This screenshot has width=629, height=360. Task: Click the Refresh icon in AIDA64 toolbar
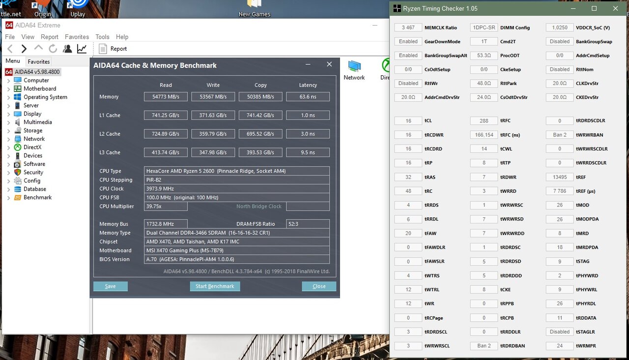click(x=53, y=49)
